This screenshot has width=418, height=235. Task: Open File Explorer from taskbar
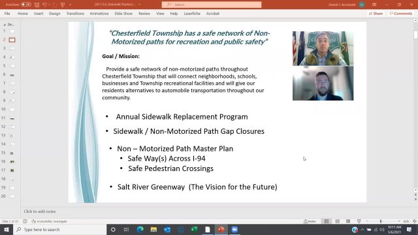(153, 229)
